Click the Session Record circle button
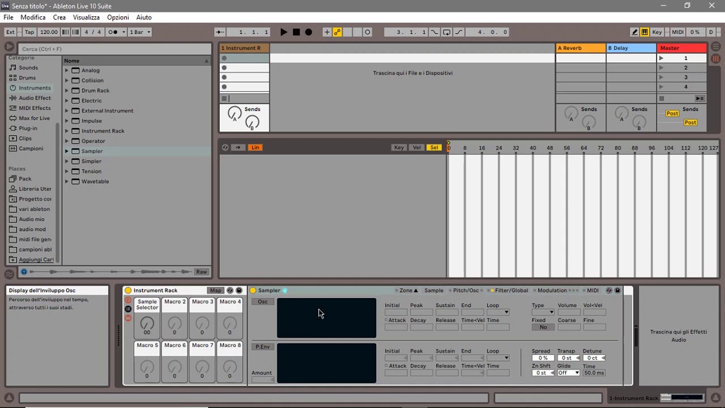725x408 pixels. coord(368,32)
